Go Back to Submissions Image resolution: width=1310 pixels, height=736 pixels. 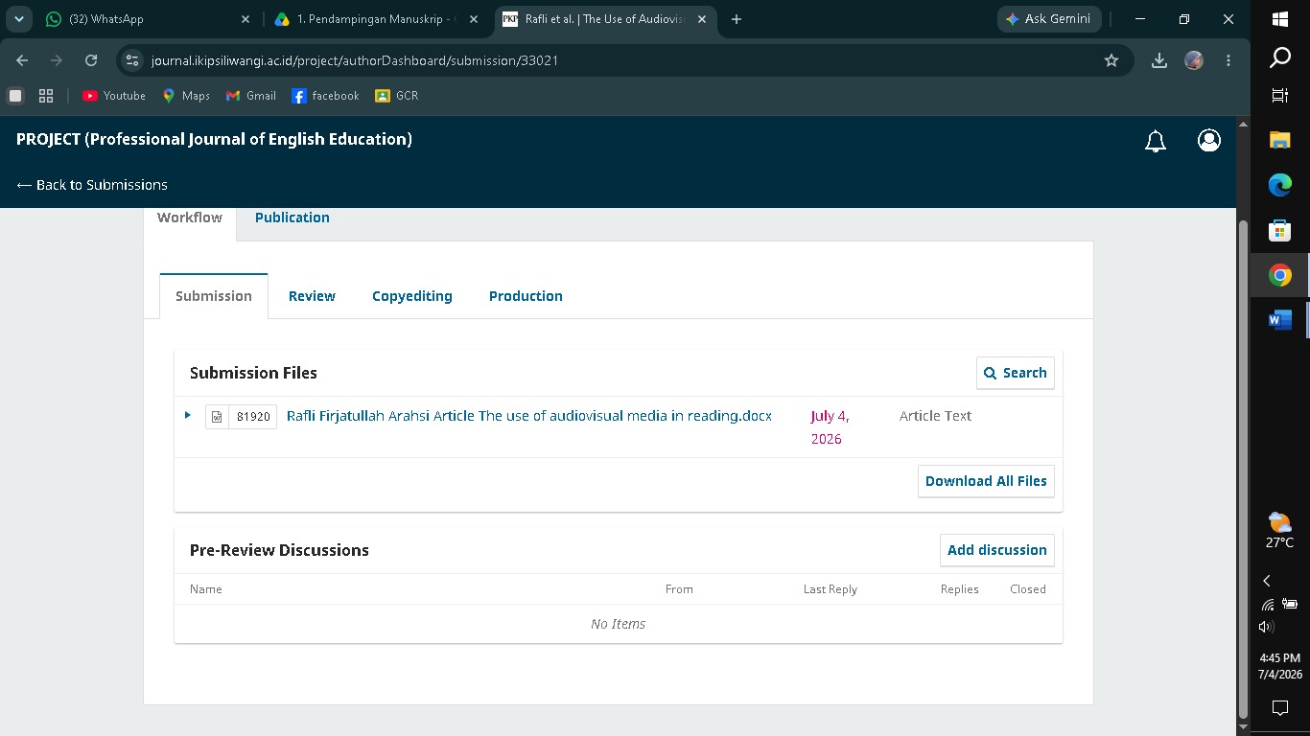click(x=92, y=185)
